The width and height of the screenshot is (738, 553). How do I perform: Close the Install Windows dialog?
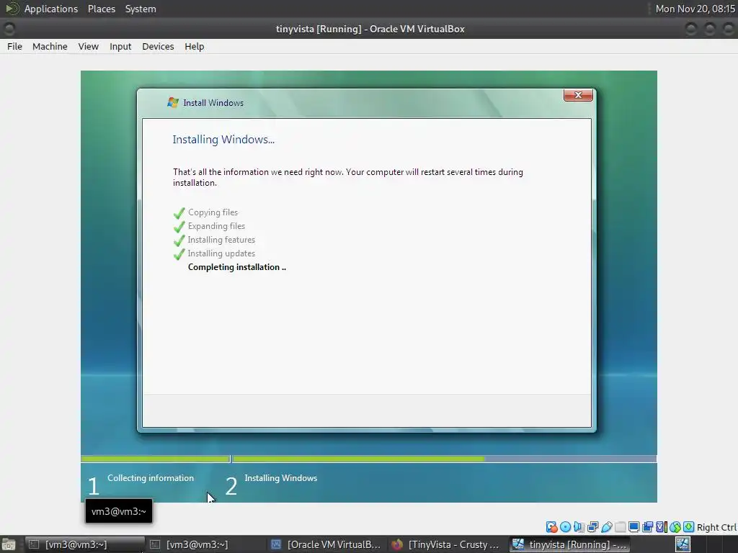[x=578, y=95]
